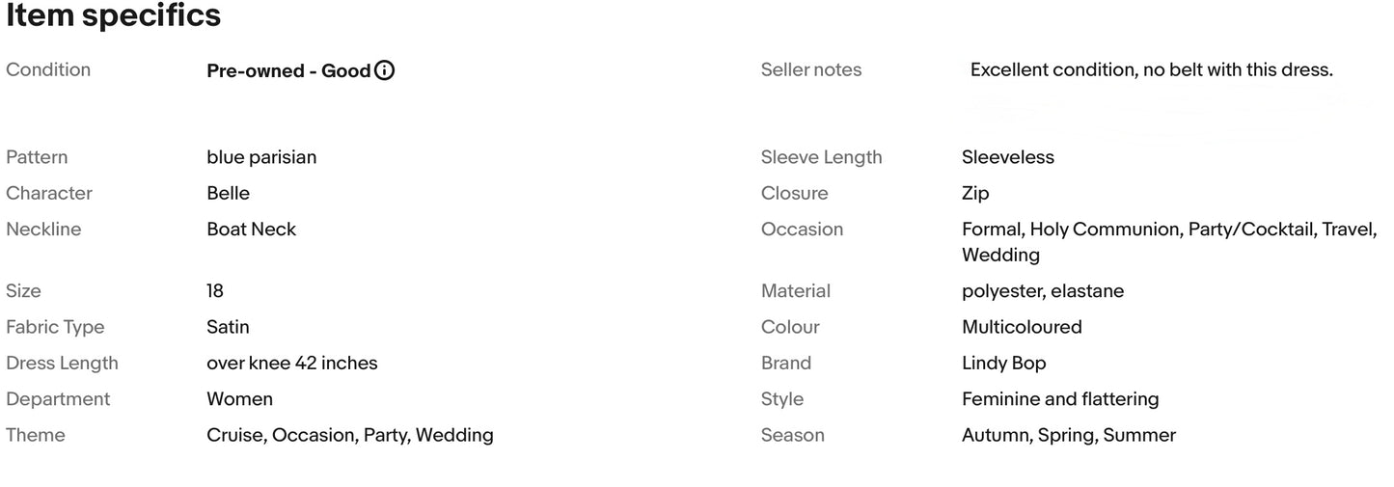
Task: Click the Lindy Bop brand name
Action: point(1003,364)
